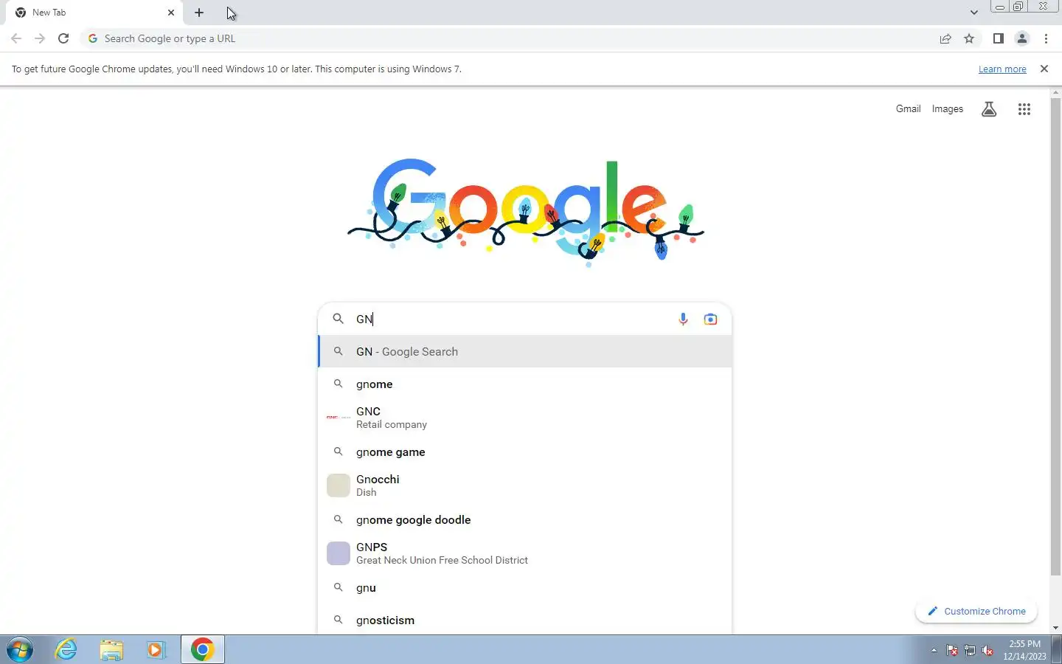This screenshot has height=664, width=1062.
Task: Choose the GNC Retail company suggestion
Action: pyautogui.click(x=525, y=418)
